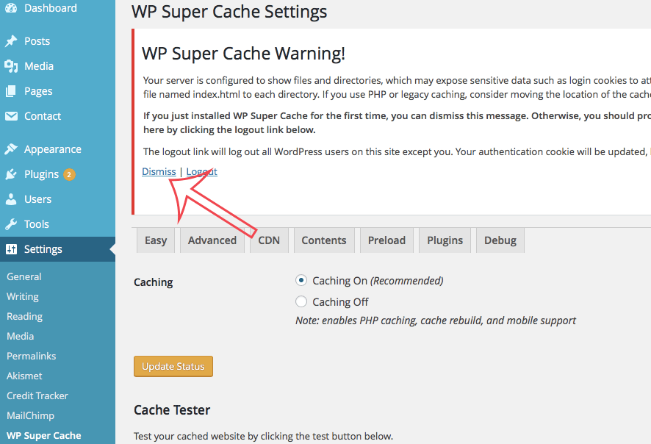
Task: Switch to the Debug tab
Action: click(500, 240)
